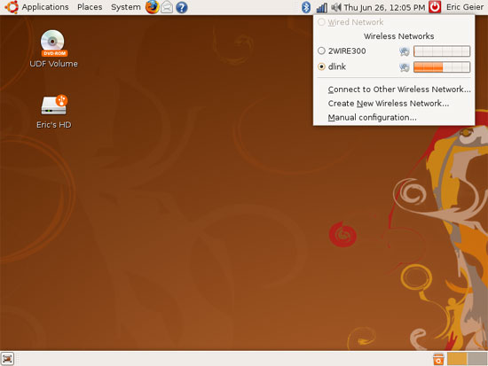Click the Show Desktop button in the bottom left
488x366 pixels.
[7, 359]
